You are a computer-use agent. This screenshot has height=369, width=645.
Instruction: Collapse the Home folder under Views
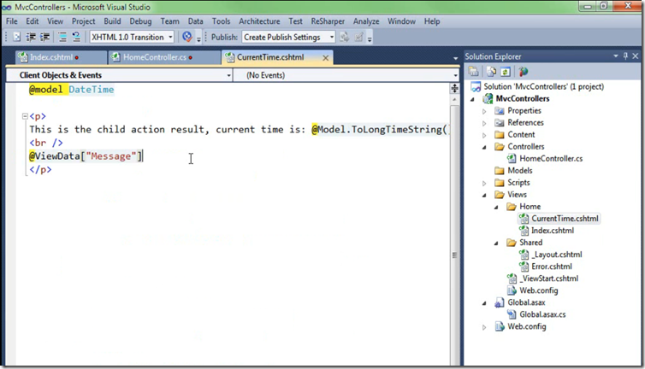click(x=496, y=207)
